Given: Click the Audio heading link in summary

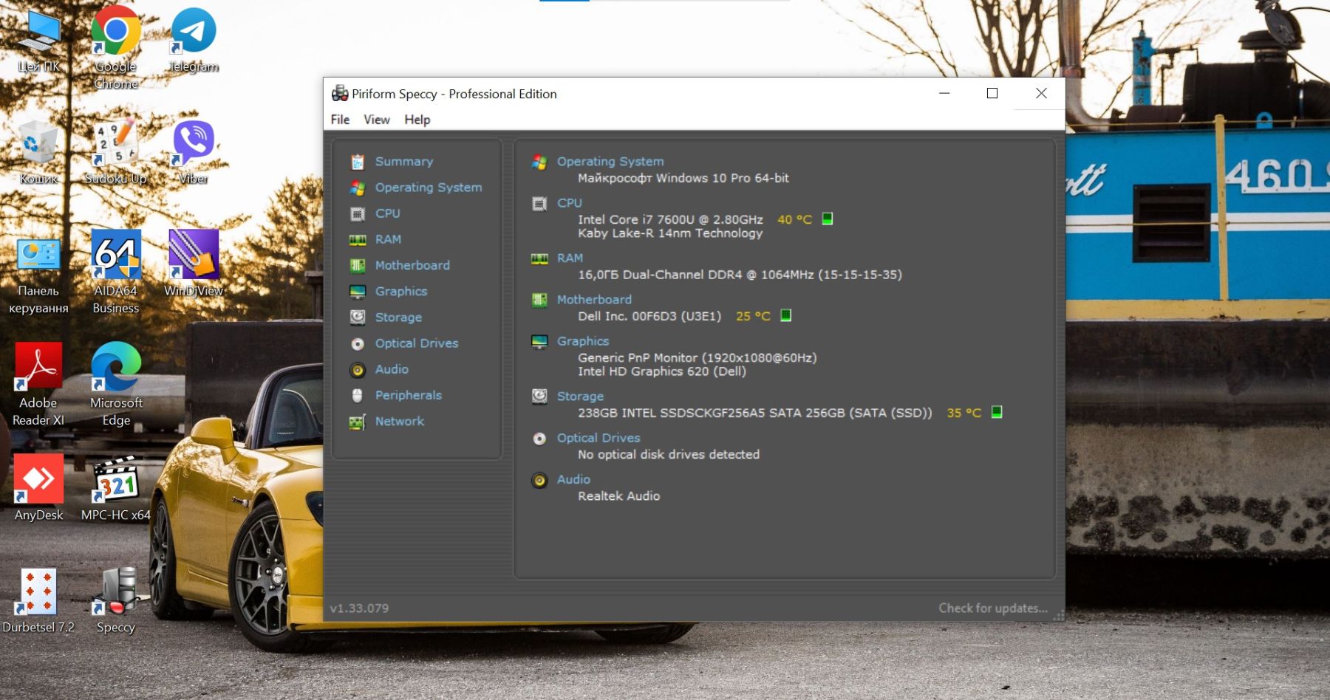Looking at the screenshot, I should [x=573, y=480].
